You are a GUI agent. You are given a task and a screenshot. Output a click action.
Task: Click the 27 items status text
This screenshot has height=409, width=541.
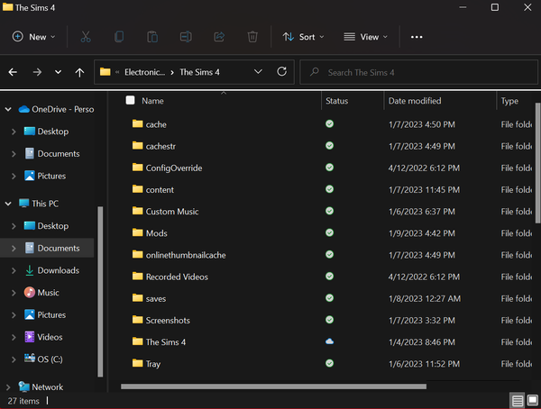pyautogui.click(x=23, y=401)
